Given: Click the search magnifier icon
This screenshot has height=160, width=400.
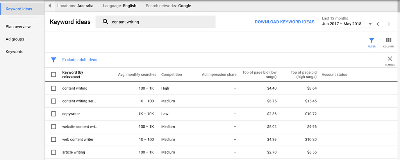Looking at the screenshot, I should click(105, 22).
